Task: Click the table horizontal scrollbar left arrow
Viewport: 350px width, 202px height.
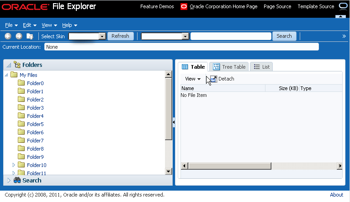Action: pyautogui.click(x=184, y=166)
